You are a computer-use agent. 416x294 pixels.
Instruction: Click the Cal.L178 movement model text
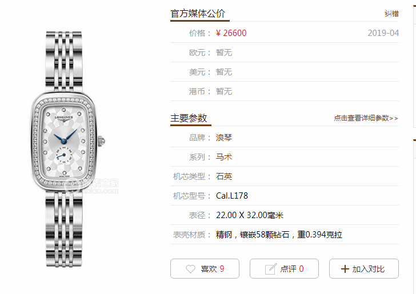232,196
